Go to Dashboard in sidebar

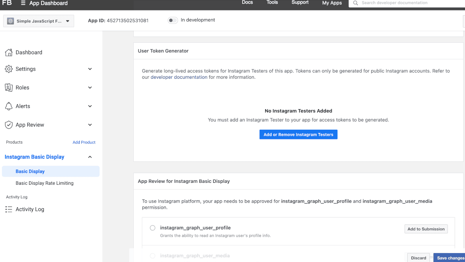click(29, 52)
